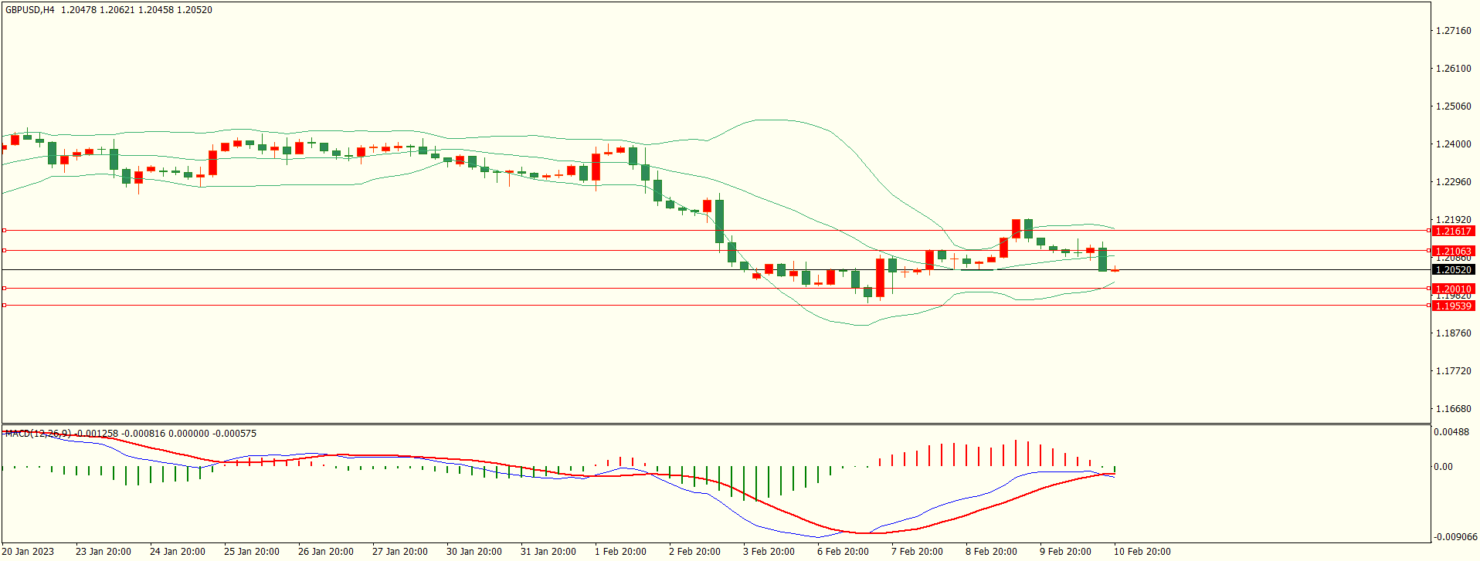The image size is (1480, 561).
Task: Click the 1.25060 price axis label
Action: tap(1453, 106)
